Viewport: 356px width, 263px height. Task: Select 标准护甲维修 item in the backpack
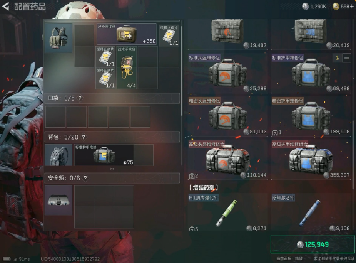(x=104, y=155)
